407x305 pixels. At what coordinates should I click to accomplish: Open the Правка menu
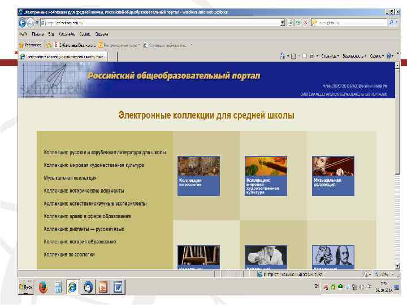pos(38,34)
